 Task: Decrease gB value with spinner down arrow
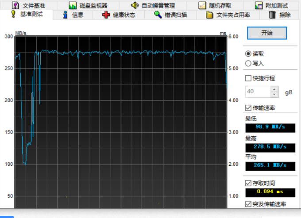(274, 94)
